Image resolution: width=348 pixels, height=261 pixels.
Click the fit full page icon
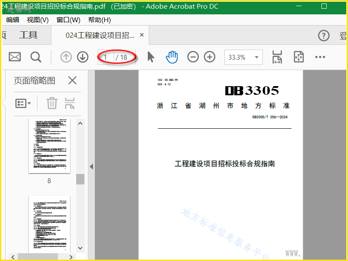coord(299,57)
